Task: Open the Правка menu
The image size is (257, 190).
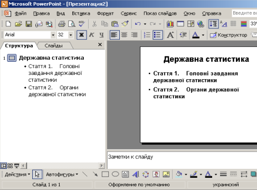Action: pyautogui.click(x=42, y=13)
